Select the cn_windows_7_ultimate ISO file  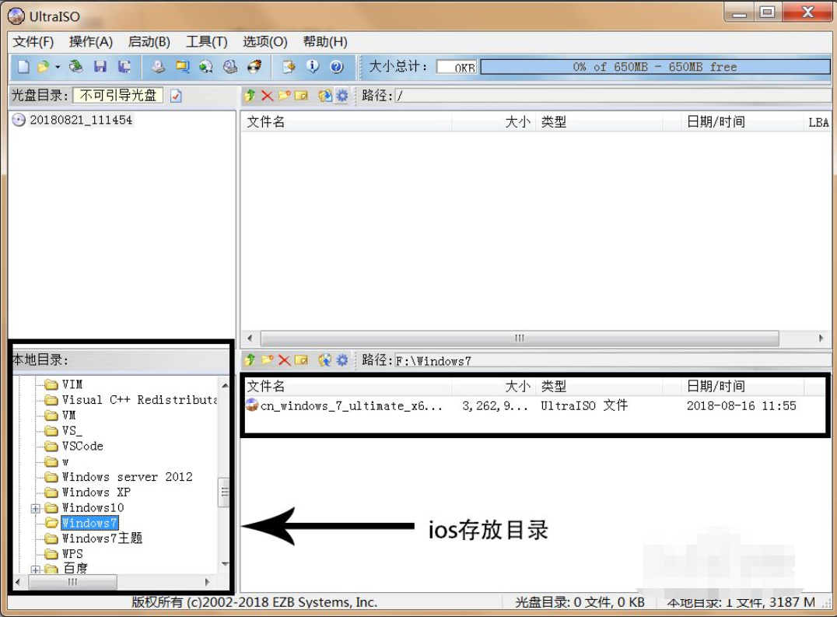(352, 405)
